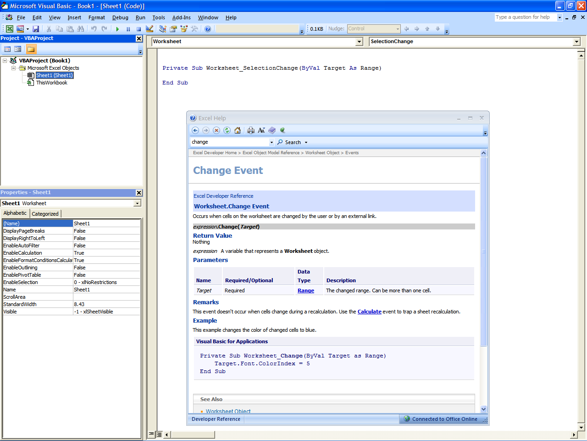Open the Worksheet object dropdown
This screenshot has width=587, height=441.
[x=360, y=41]
